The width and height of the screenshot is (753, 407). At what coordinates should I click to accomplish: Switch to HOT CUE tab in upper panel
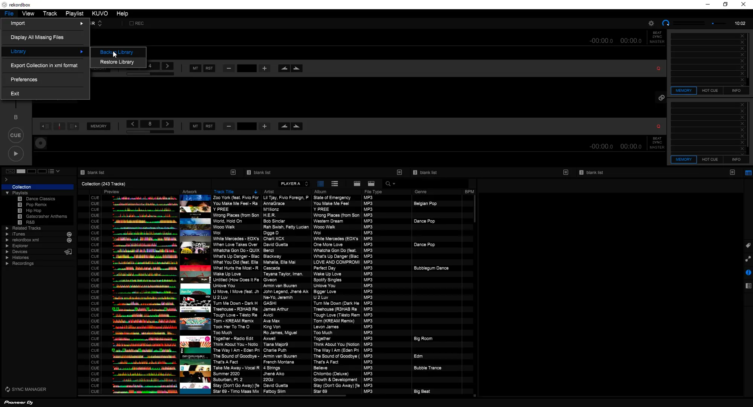click(710, 91)
